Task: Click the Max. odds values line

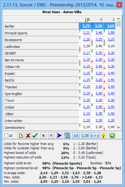Action: click(71, 177)
